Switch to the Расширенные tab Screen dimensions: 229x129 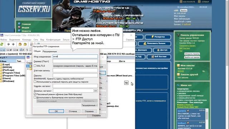pos(50,52)
